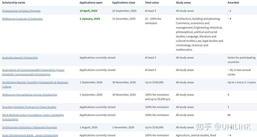Open Melbourne Humanitarian Access Scholarship link
The width and height of the screenshot is (257, 137).
[x=30, y=95]
